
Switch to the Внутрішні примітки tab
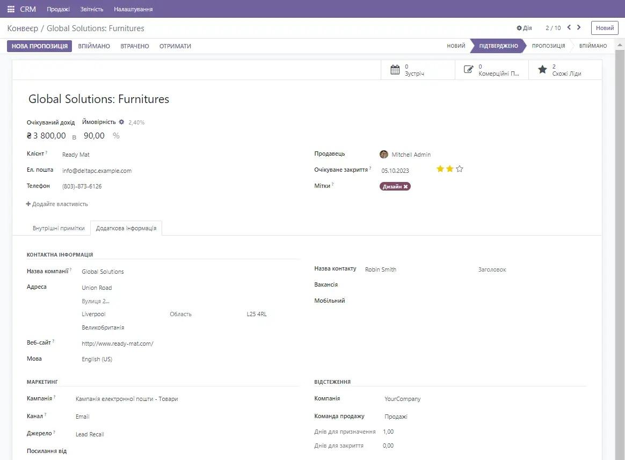pos(58,228)
